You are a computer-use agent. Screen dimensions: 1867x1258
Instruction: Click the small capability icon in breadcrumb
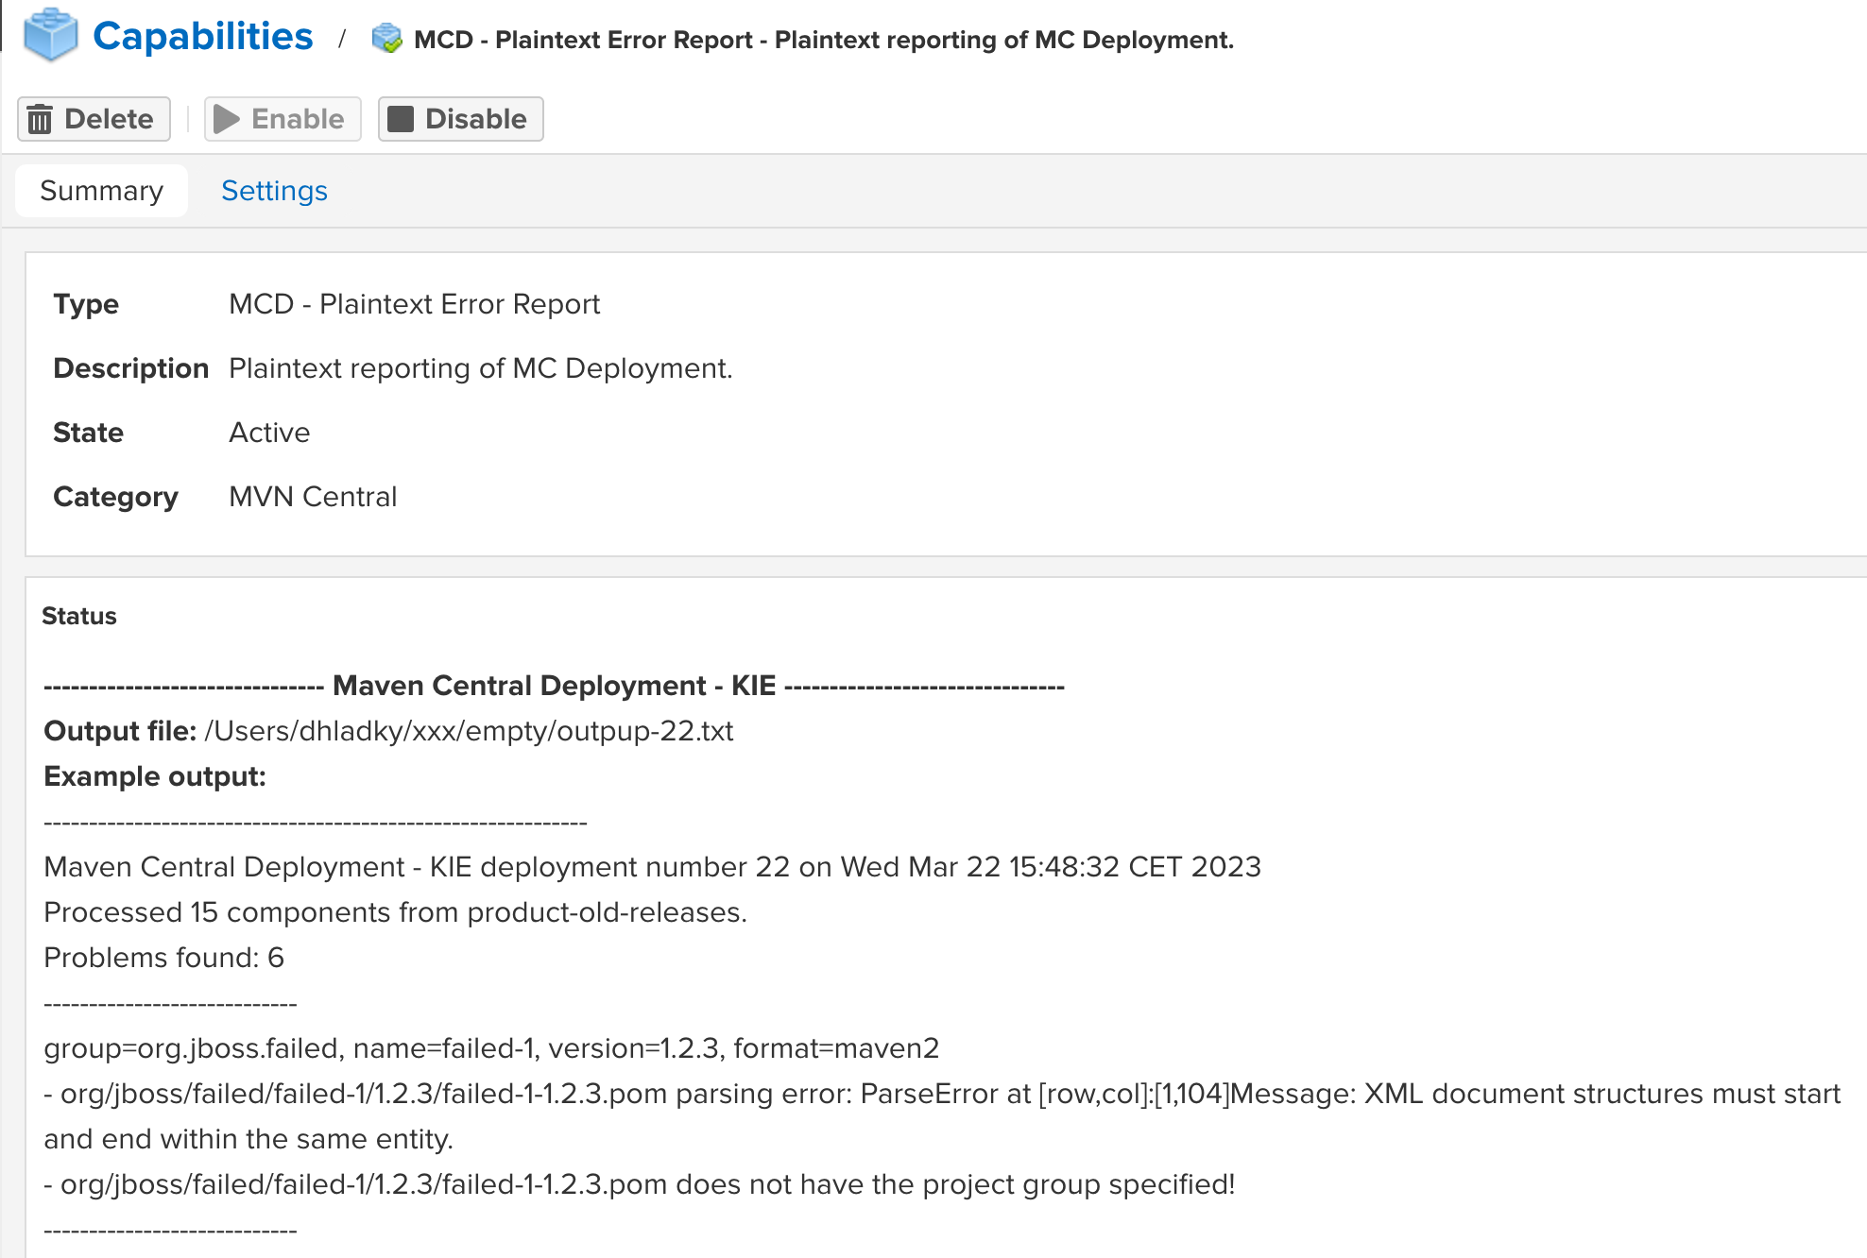point(386,39)
